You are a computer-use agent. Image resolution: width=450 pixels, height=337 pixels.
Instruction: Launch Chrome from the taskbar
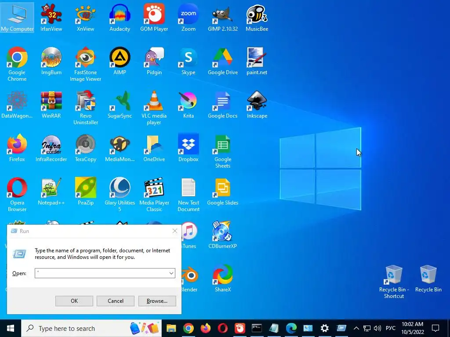(x=188, y=328)
